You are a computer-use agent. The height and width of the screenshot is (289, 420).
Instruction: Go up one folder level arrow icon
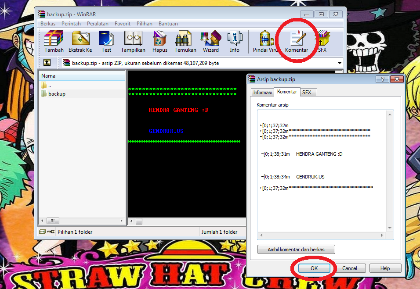(x=47, y=63)
